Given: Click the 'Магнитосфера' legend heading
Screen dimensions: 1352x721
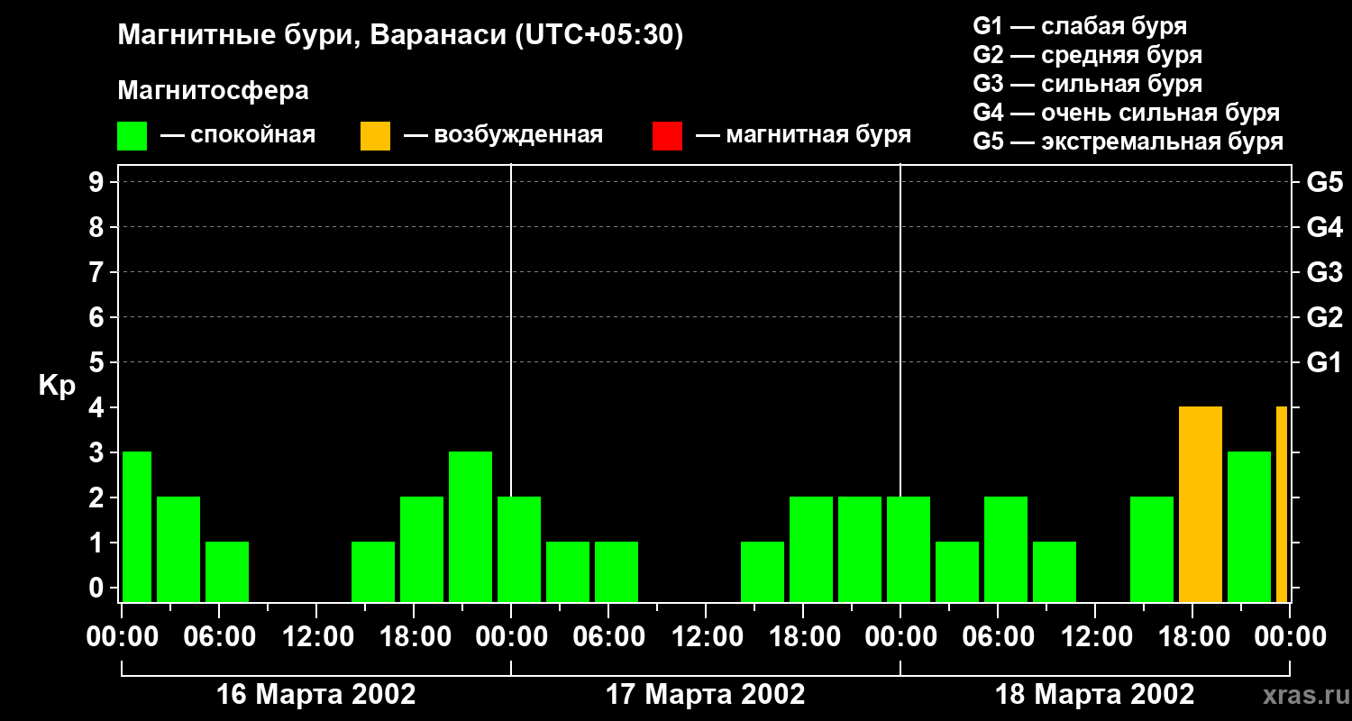Looking at the screenshot, I should pyautogui.click(x=213, y=91).
